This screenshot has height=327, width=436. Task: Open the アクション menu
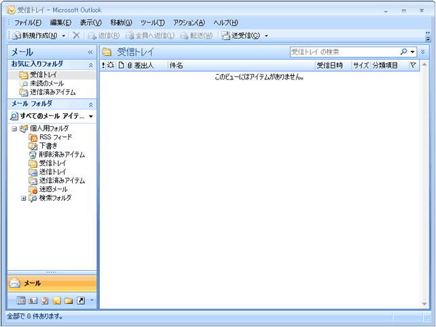[189, 22]
